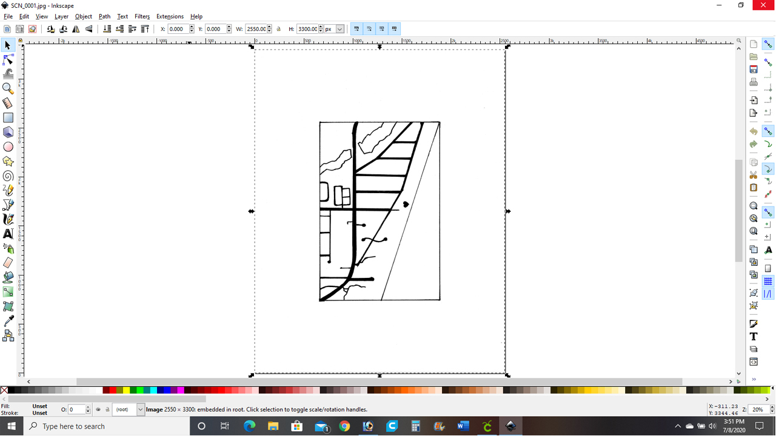Open taskbar date and time clock

coord(734,426)
